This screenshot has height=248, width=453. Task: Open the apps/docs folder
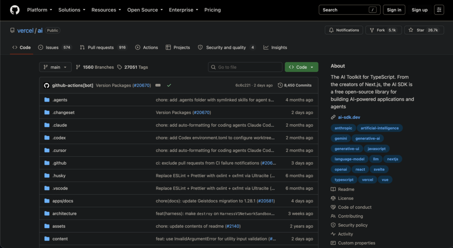point(63,201)
